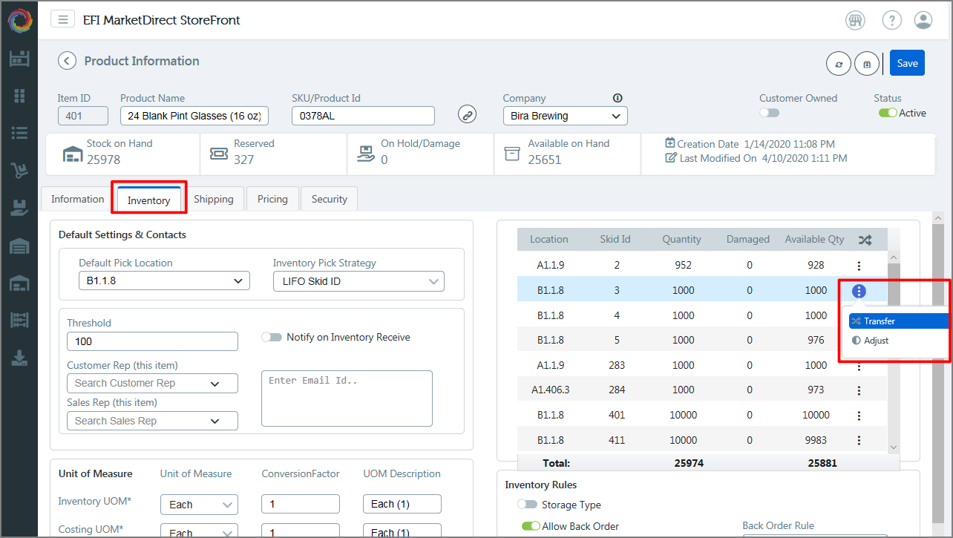Open the grid tiles sidebar icon
Image resolution: width=953 pixels, height=538 pixels.
(x=19, y=96)
